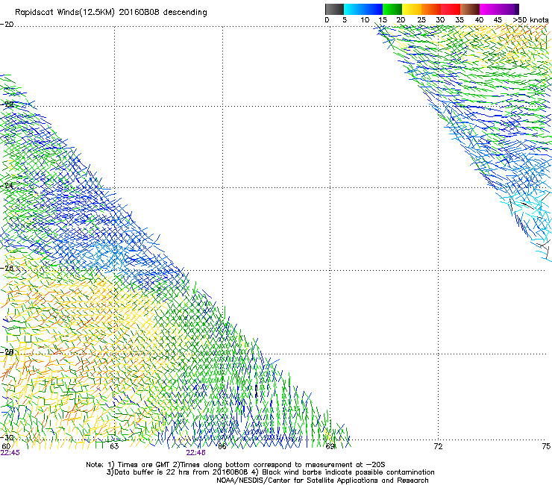Viewport: 552px width, 485px height.
Task: Click the legend value '40' under color bar
Action: (479, 20)
